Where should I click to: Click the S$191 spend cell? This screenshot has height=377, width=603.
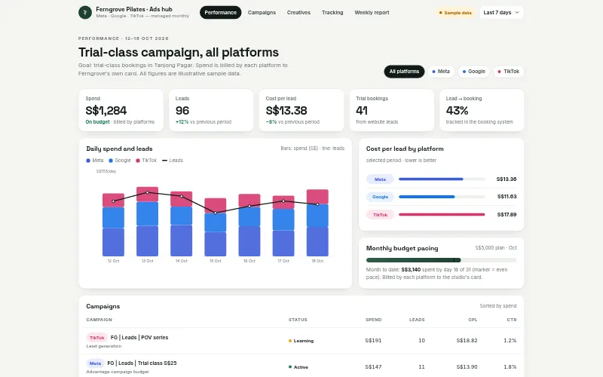(373, 341)
